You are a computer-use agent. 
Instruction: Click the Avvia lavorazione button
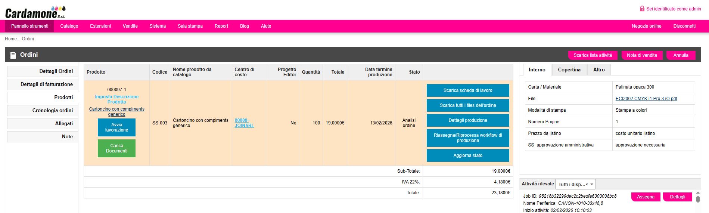(116, 127)
